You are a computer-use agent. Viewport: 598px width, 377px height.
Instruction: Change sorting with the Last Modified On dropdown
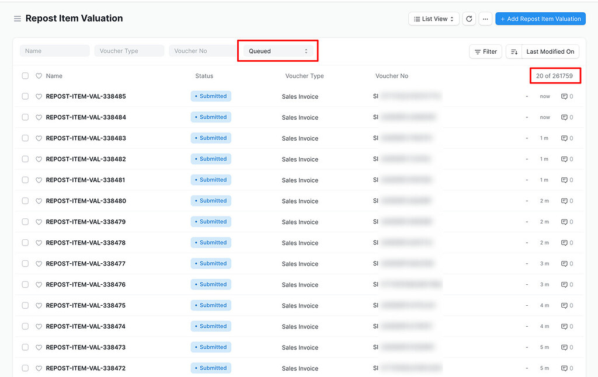pos(550,51)
